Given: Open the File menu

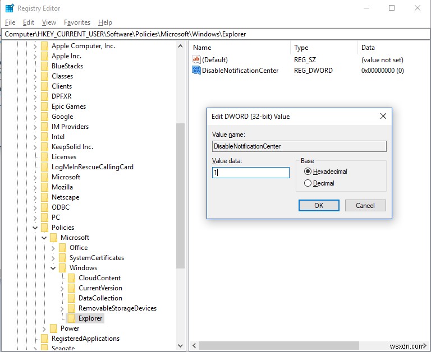Looking at the screenshot, I should (10, 22).
